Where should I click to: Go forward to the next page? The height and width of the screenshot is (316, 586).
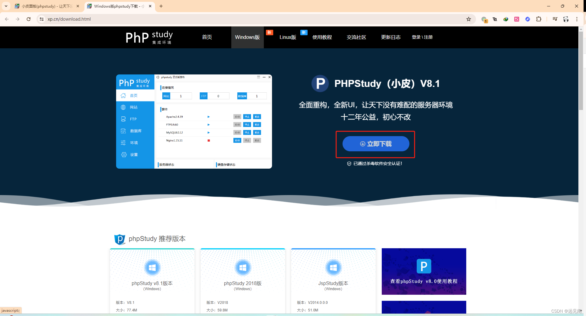point(18,19)
